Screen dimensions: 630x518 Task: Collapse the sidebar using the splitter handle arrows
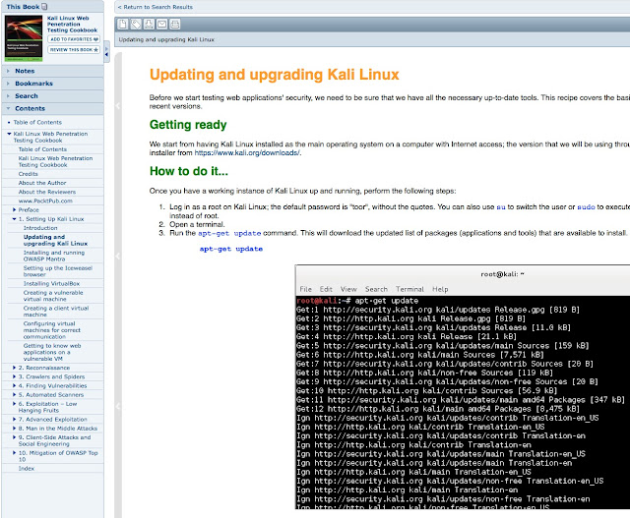pos(106,52)
